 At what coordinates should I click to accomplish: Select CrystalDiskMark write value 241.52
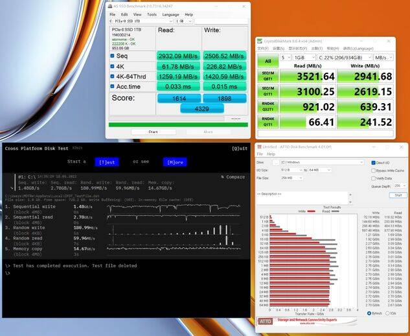tap(365, 122)
